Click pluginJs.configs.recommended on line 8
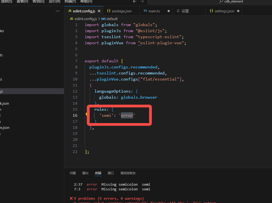The image size is (272, 203). click(x=123, y=67)
